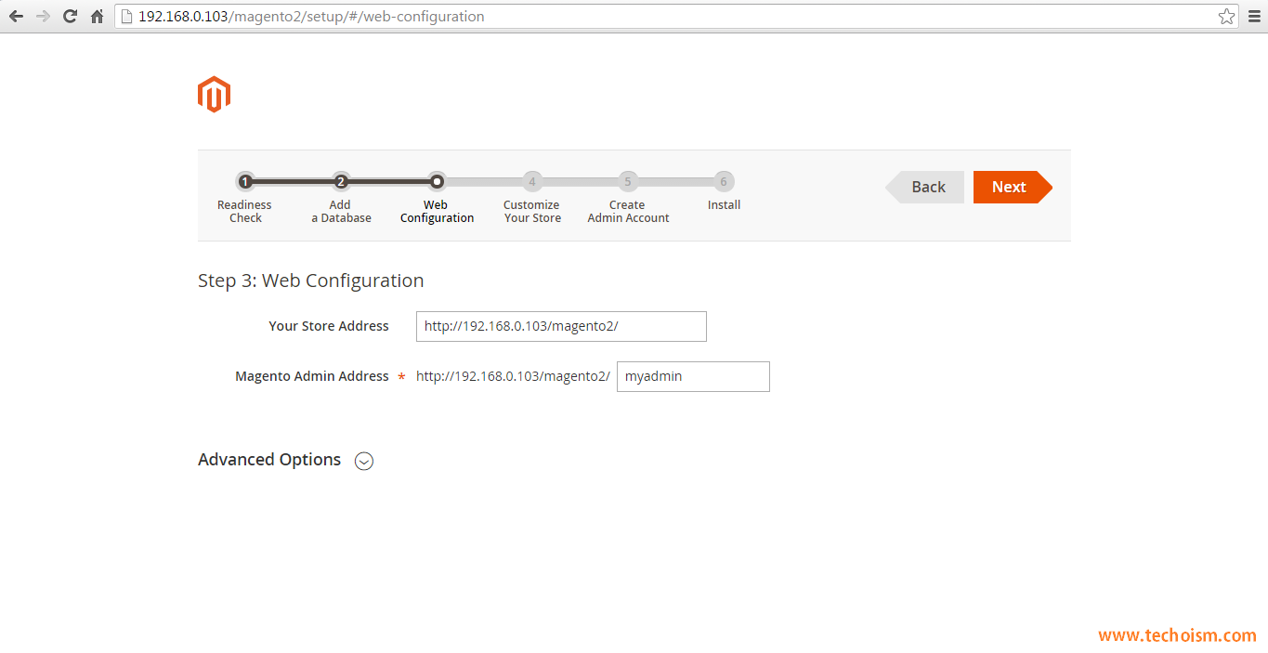This screenshot has width=1268, height=653.
Task: Select step 5 Create Admin Account marker
Action: [x=628, y=182]
